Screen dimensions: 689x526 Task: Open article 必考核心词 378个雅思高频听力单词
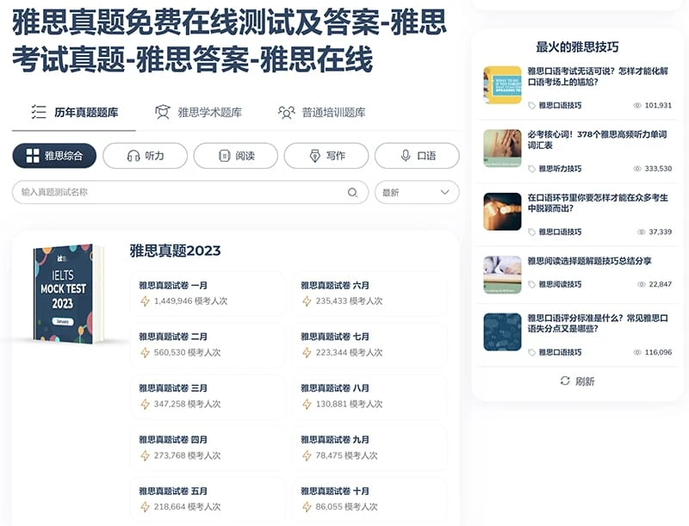[x=597, y=139]
